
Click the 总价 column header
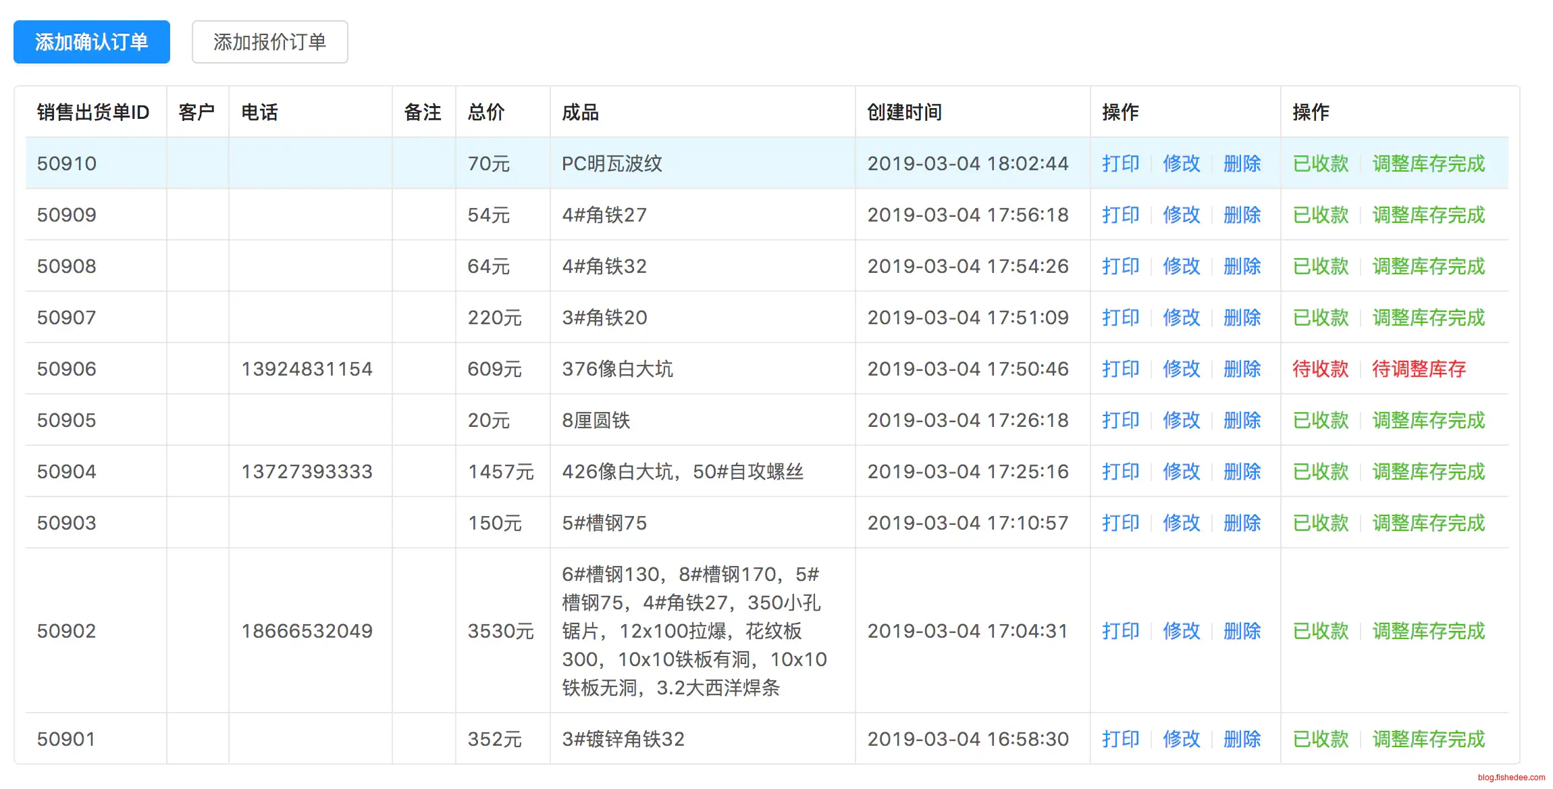tap(486, 112)
